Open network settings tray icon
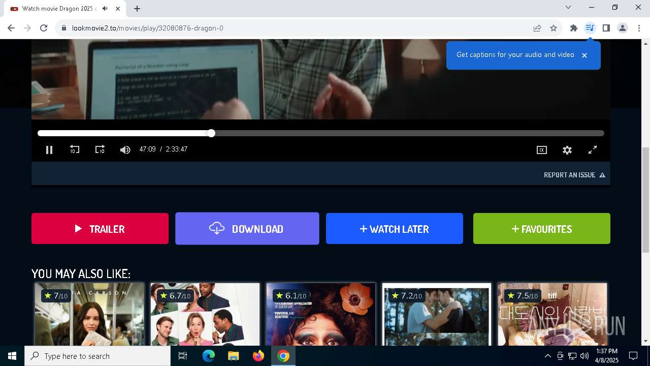The image size is (650, 366). pos(572,356)
